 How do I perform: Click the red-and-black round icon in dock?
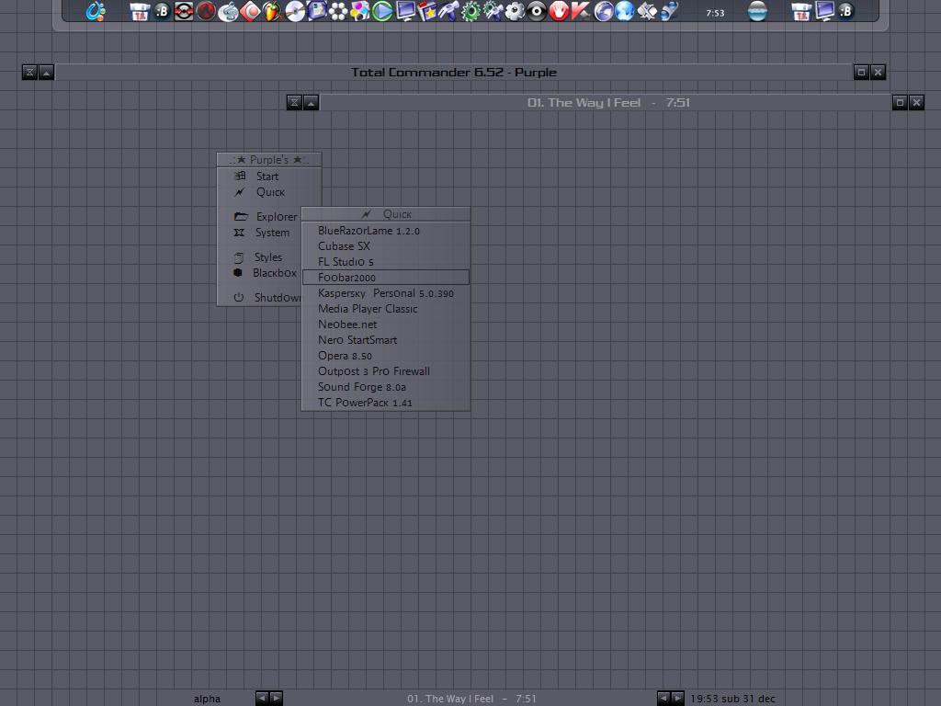(184, 11)
